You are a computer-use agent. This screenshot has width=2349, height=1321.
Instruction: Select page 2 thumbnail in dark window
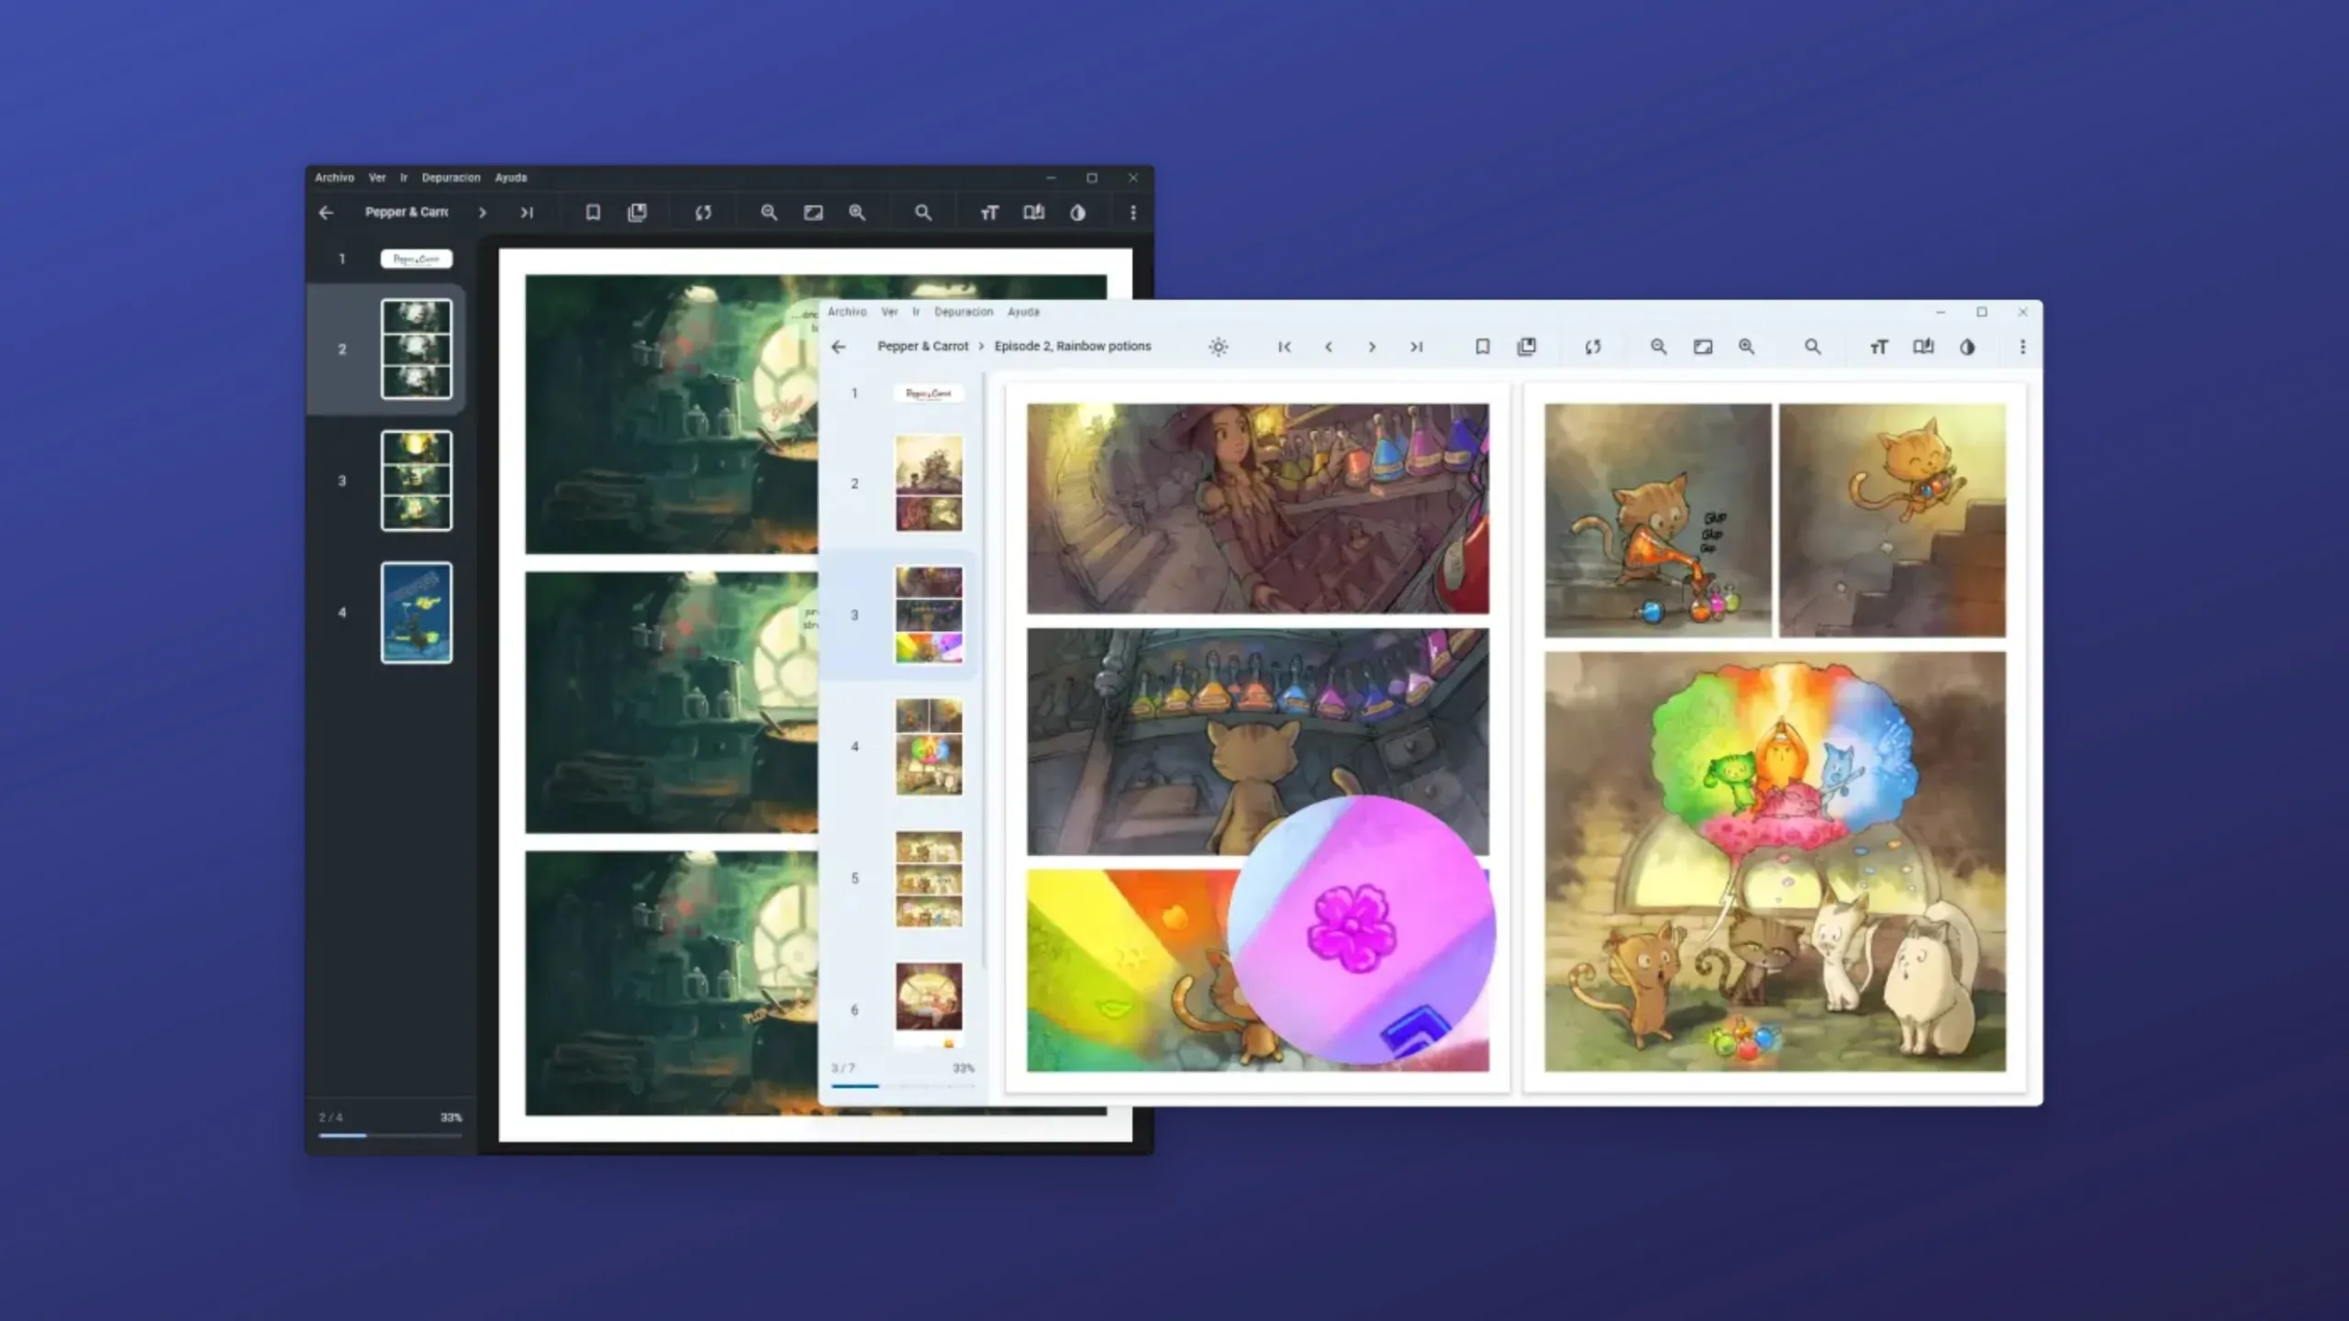pos(417,349)
